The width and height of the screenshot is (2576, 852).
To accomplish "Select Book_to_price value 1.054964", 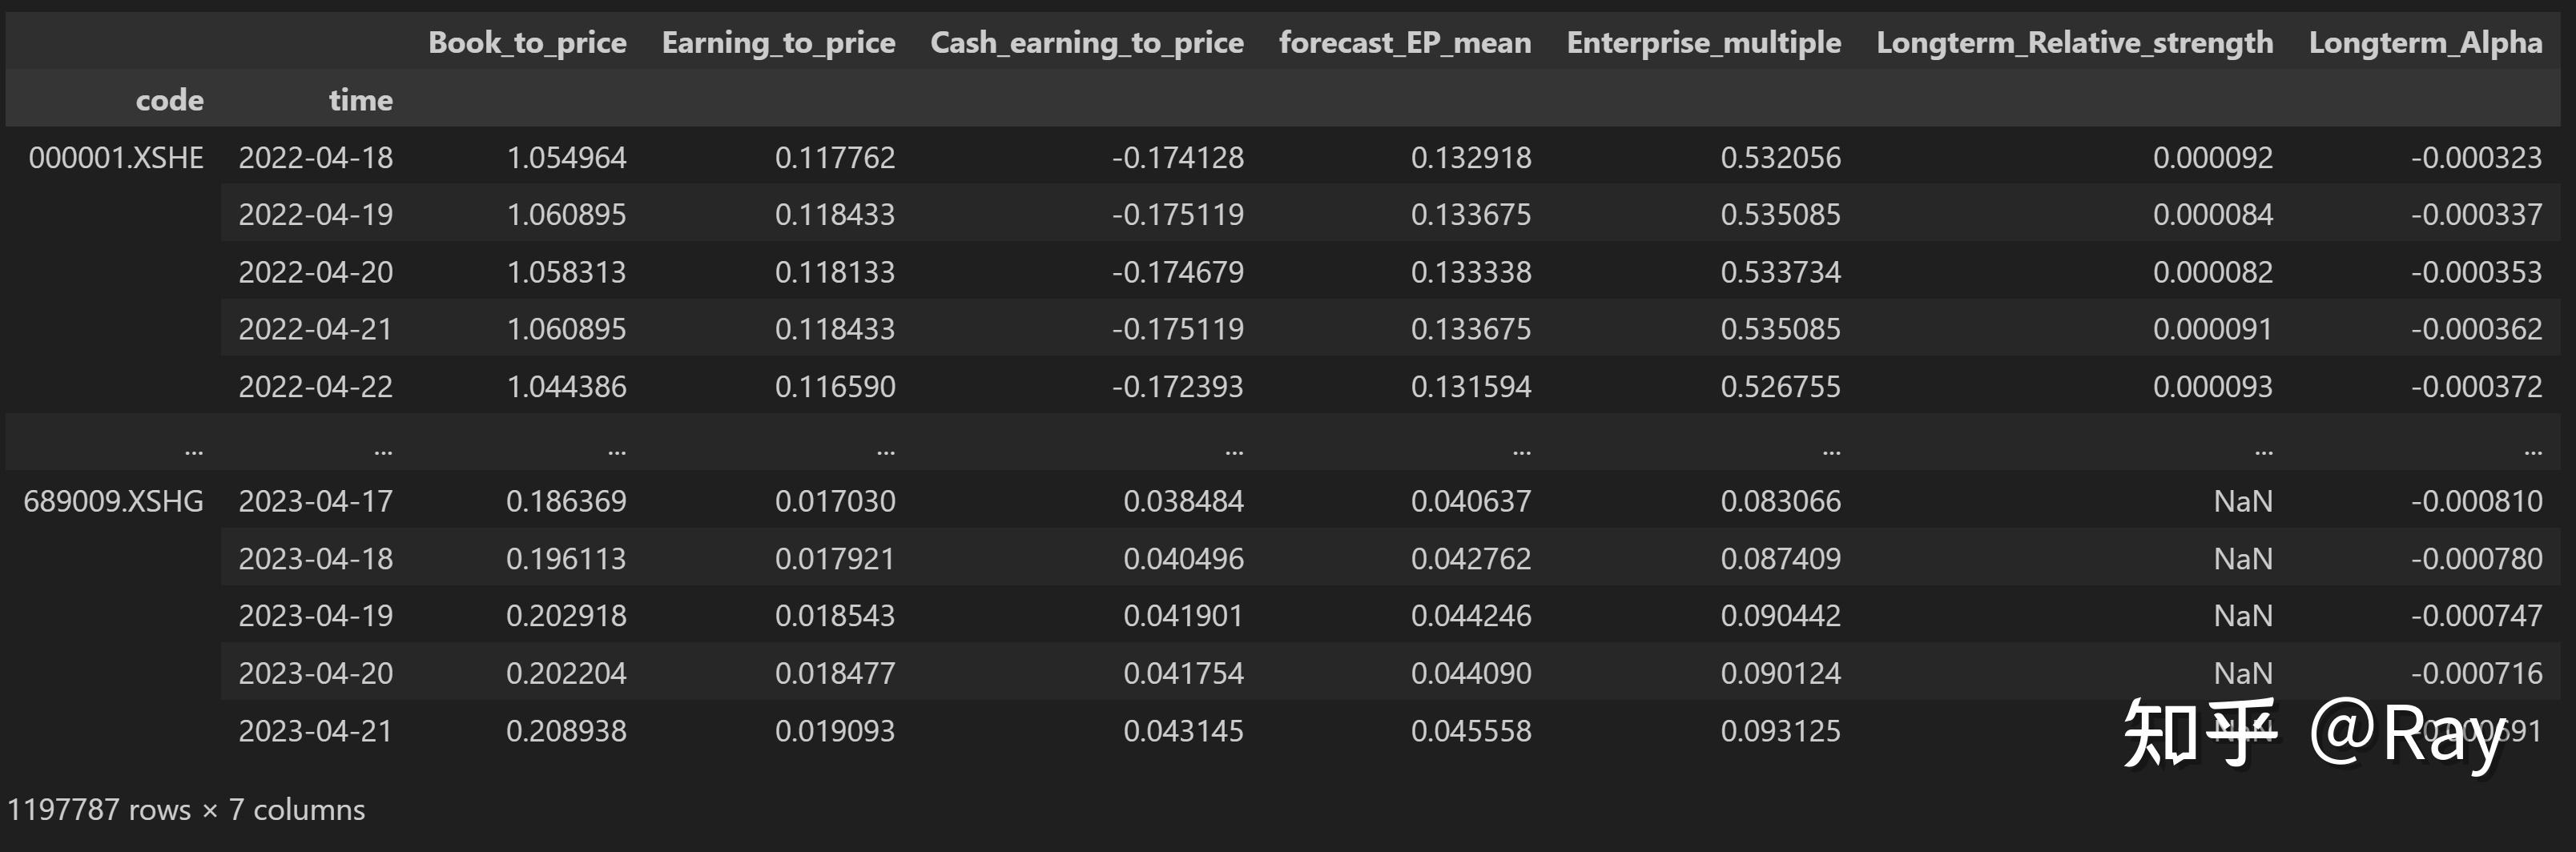I will [566, 157].
